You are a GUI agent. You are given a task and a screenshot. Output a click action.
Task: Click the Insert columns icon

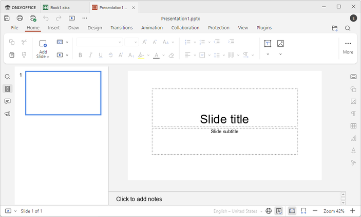click(x=231, y=55)
